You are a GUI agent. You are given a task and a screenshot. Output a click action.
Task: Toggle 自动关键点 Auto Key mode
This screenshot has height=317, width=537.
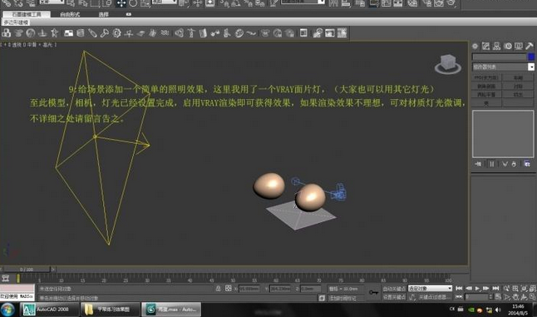click(394, 289)
